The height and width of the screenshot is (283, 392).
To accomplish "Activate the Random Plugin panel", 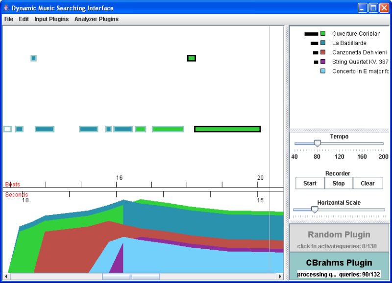I will [x=339, y=238].
